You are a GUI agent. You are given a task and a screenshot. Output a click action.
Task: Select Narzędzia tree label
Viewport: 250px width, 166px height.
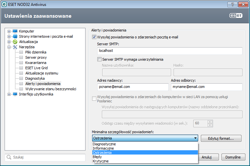pos(27,47)
